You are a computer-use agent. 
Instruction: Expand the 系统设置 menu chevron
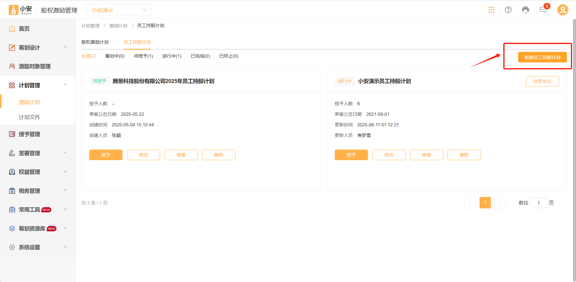pyautogui.click(x=65, y=247)
